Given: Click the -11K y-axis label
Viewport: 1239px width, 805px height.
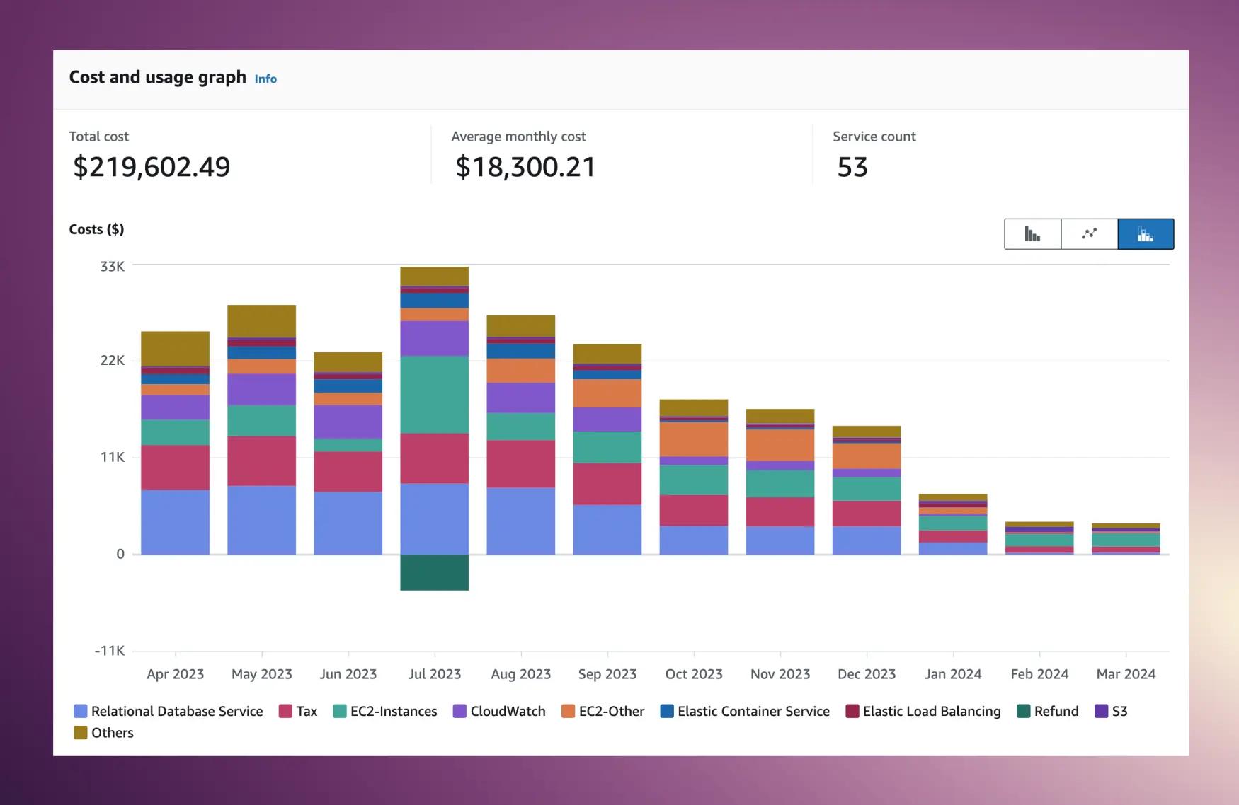Looking at the screenshot, I should click(x=109, y=651).
